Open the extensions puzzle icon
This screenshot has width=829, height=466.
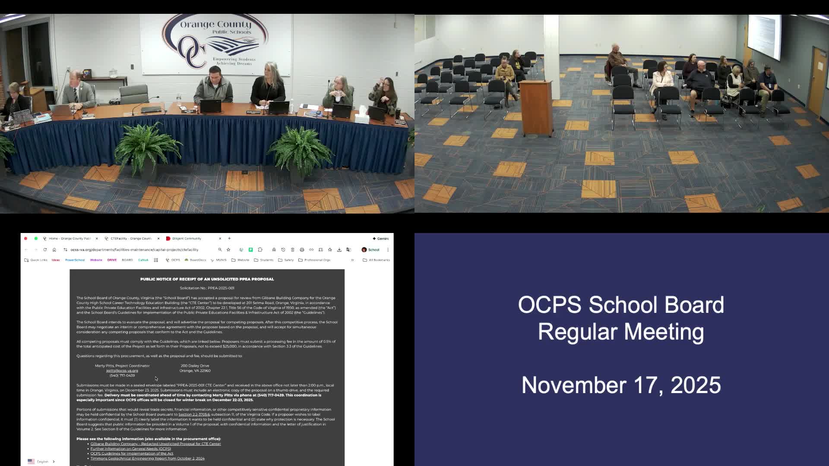click(x=260, y=250)
